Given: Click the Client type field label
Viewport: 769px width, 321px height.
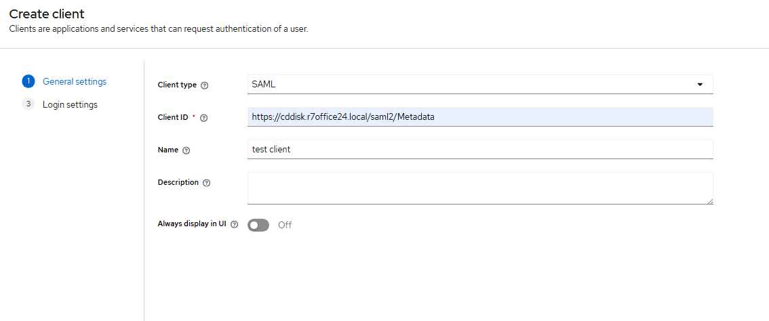Looking at the screenshot, I should (x=177, y=85).
